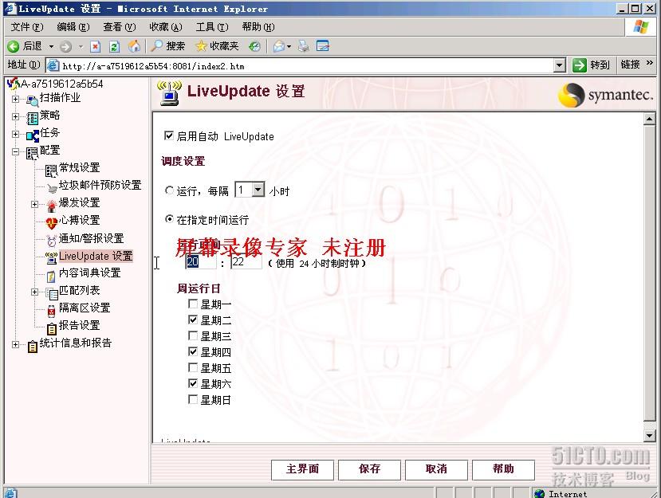Click the Edit page toolbar icon

pos(322,46)
